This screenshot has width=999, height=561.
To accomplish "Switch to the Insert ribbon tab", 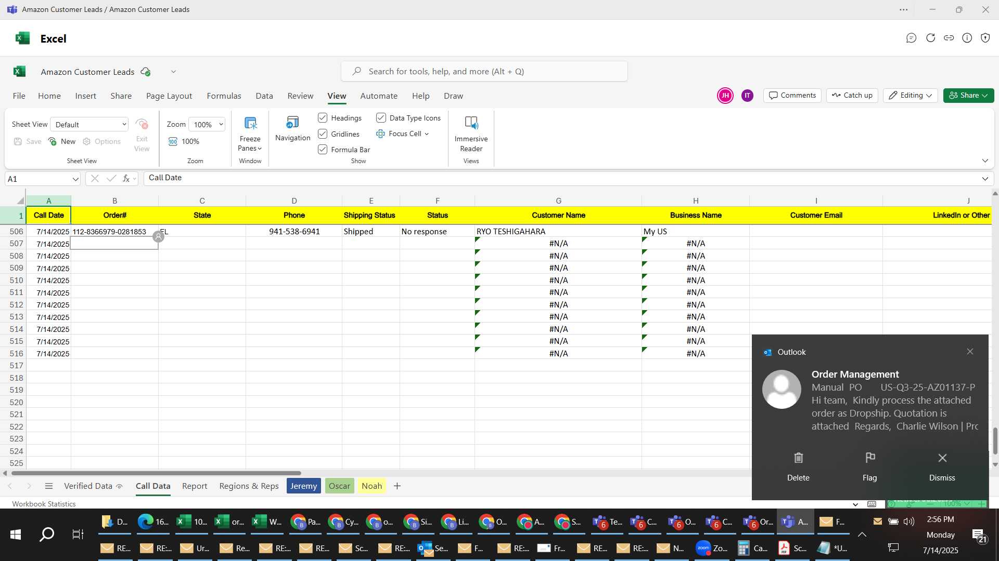I will [85, 96].
